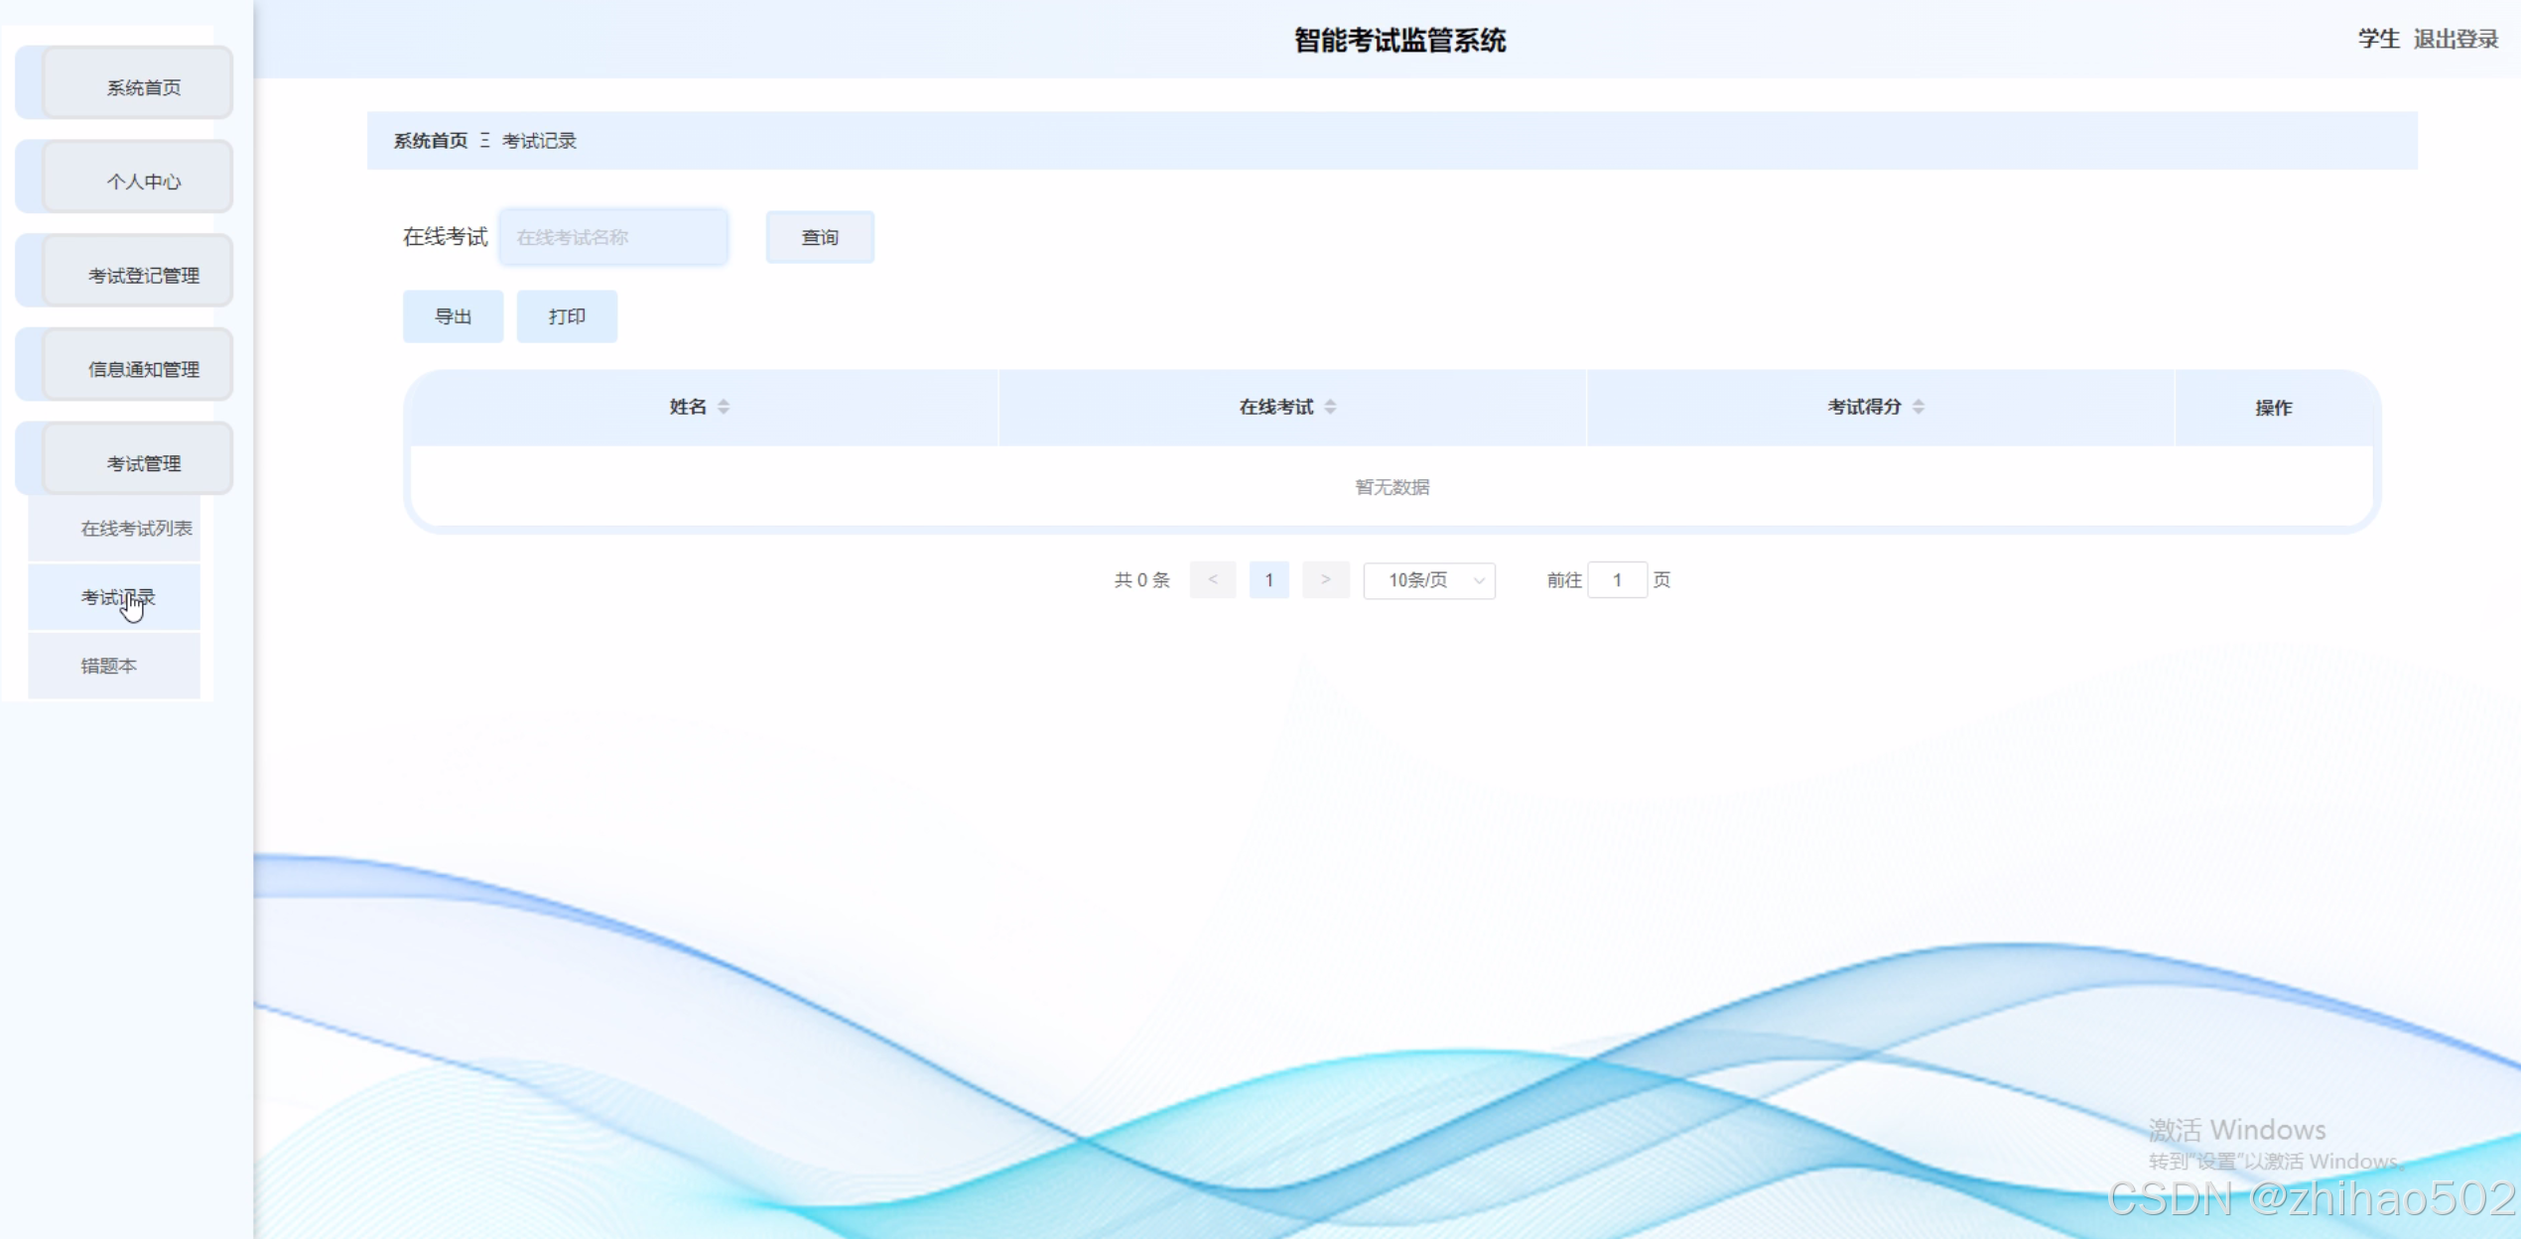Open the 10条/页 page size dropdown
Screen dimensions: 2521x1239
click(x=1429, y=580)
